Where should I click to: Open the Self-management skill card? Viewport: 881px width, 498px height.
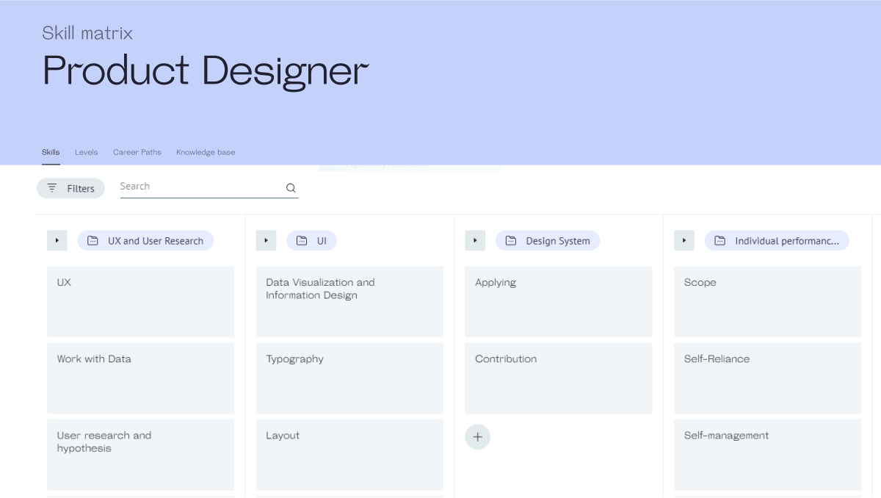(768, 455)
